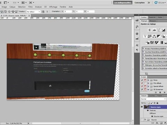The width and height of the screenshot is (167, 125).
Task: Delete the current 3D position preset
Action: click(x=47, y=11)
